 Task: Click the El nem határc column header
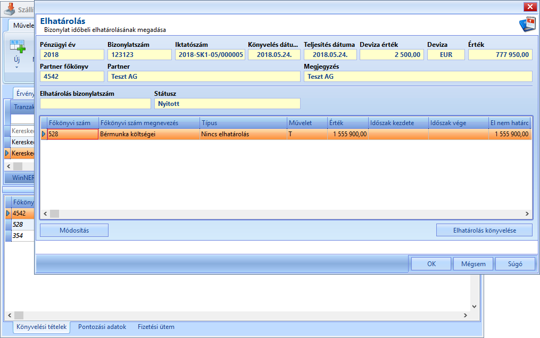click(x=510, y=123)
